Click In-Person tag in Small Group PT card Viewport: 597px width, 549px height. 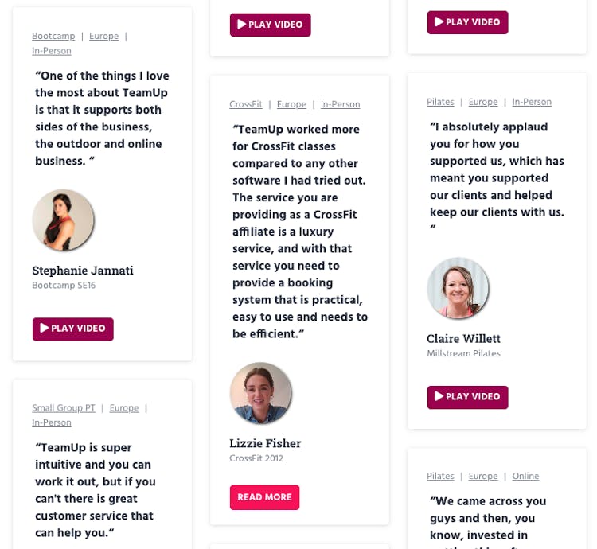[52, 423]
